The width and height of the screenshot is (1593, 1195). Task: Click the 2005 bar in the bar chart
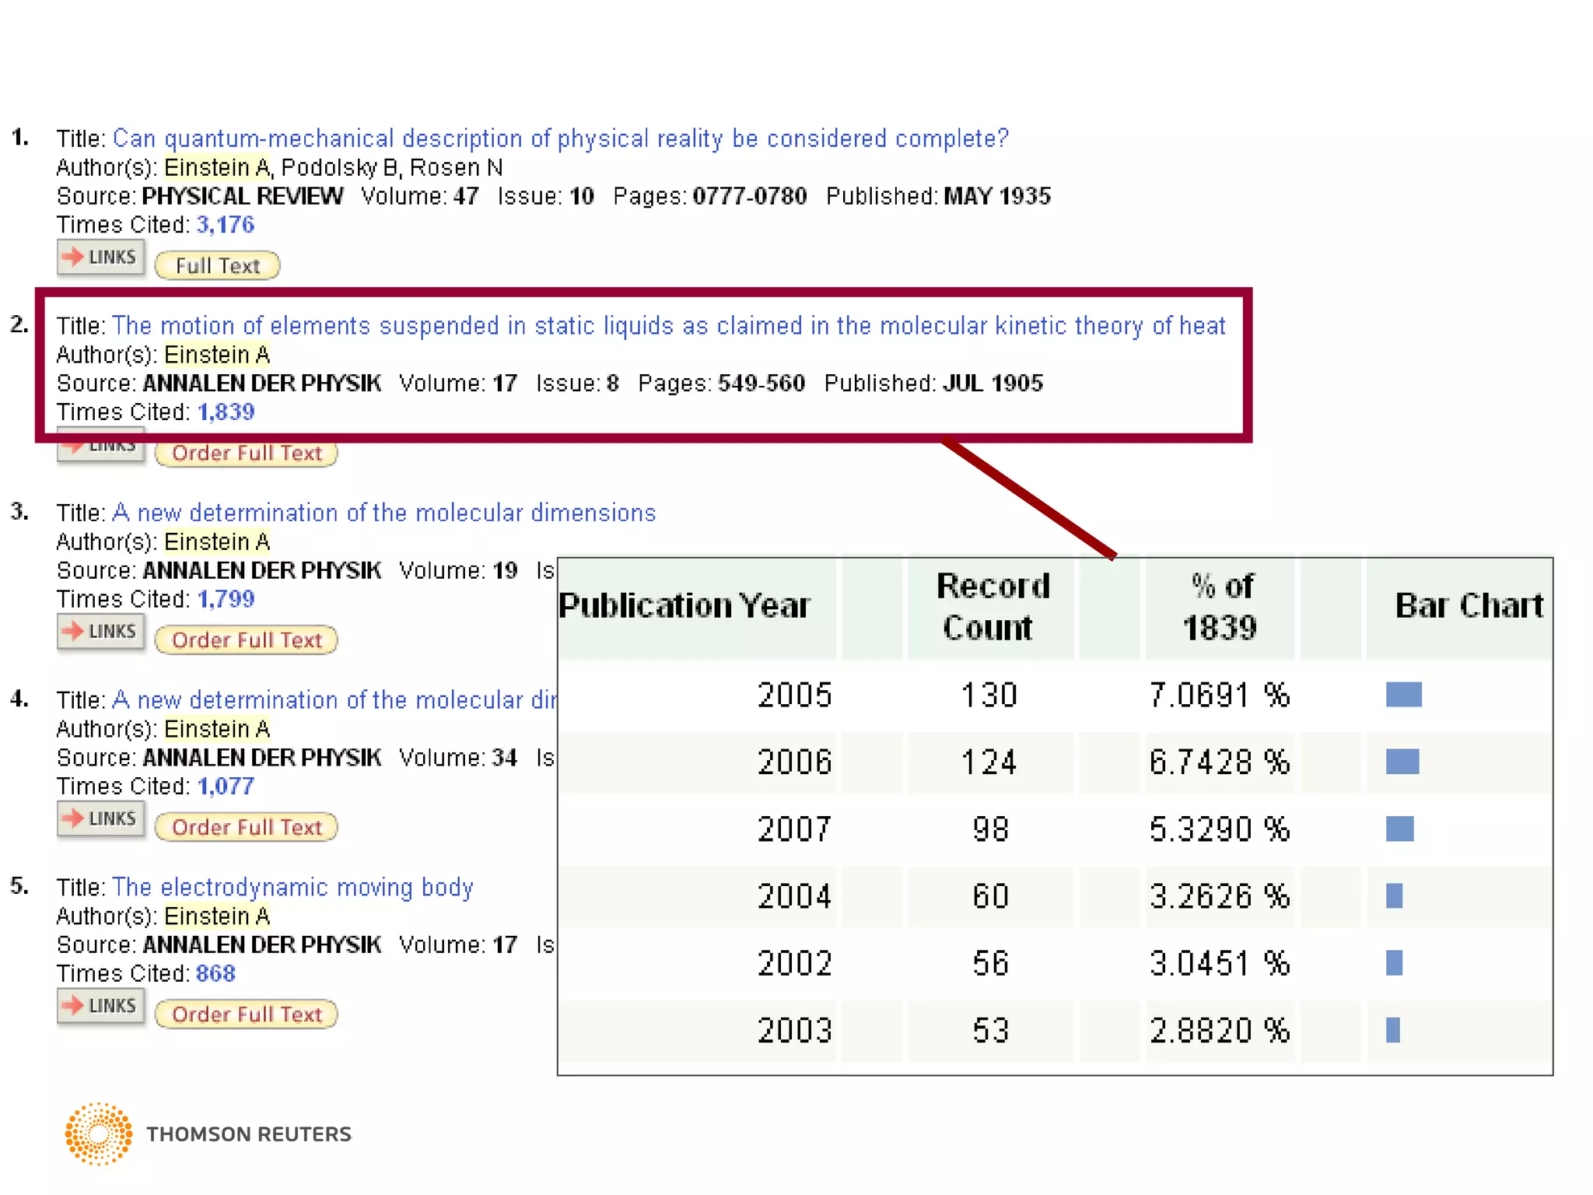[1403, 695]
